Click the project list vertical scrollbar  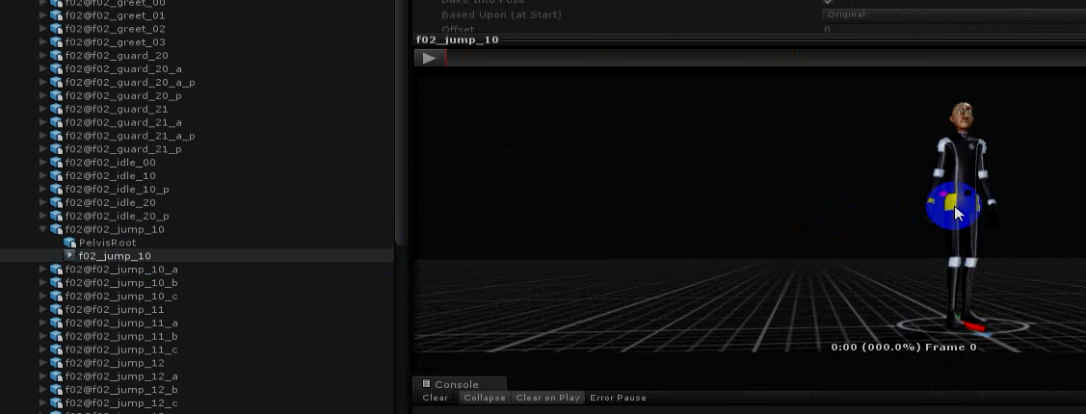click(400, 121)
